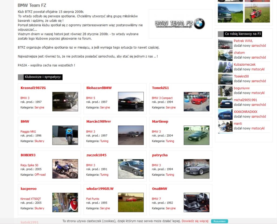This screenshot has width=277, height=224.
Task: Open the TomekZG1 member profile
Action: point(160,88)
